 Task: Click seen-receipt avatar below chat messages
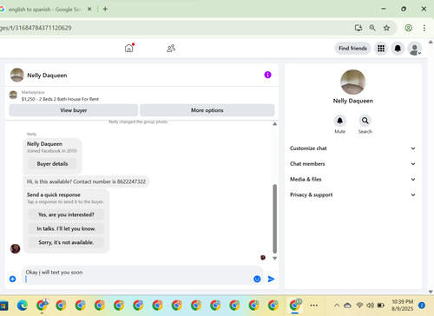point(263,258)
